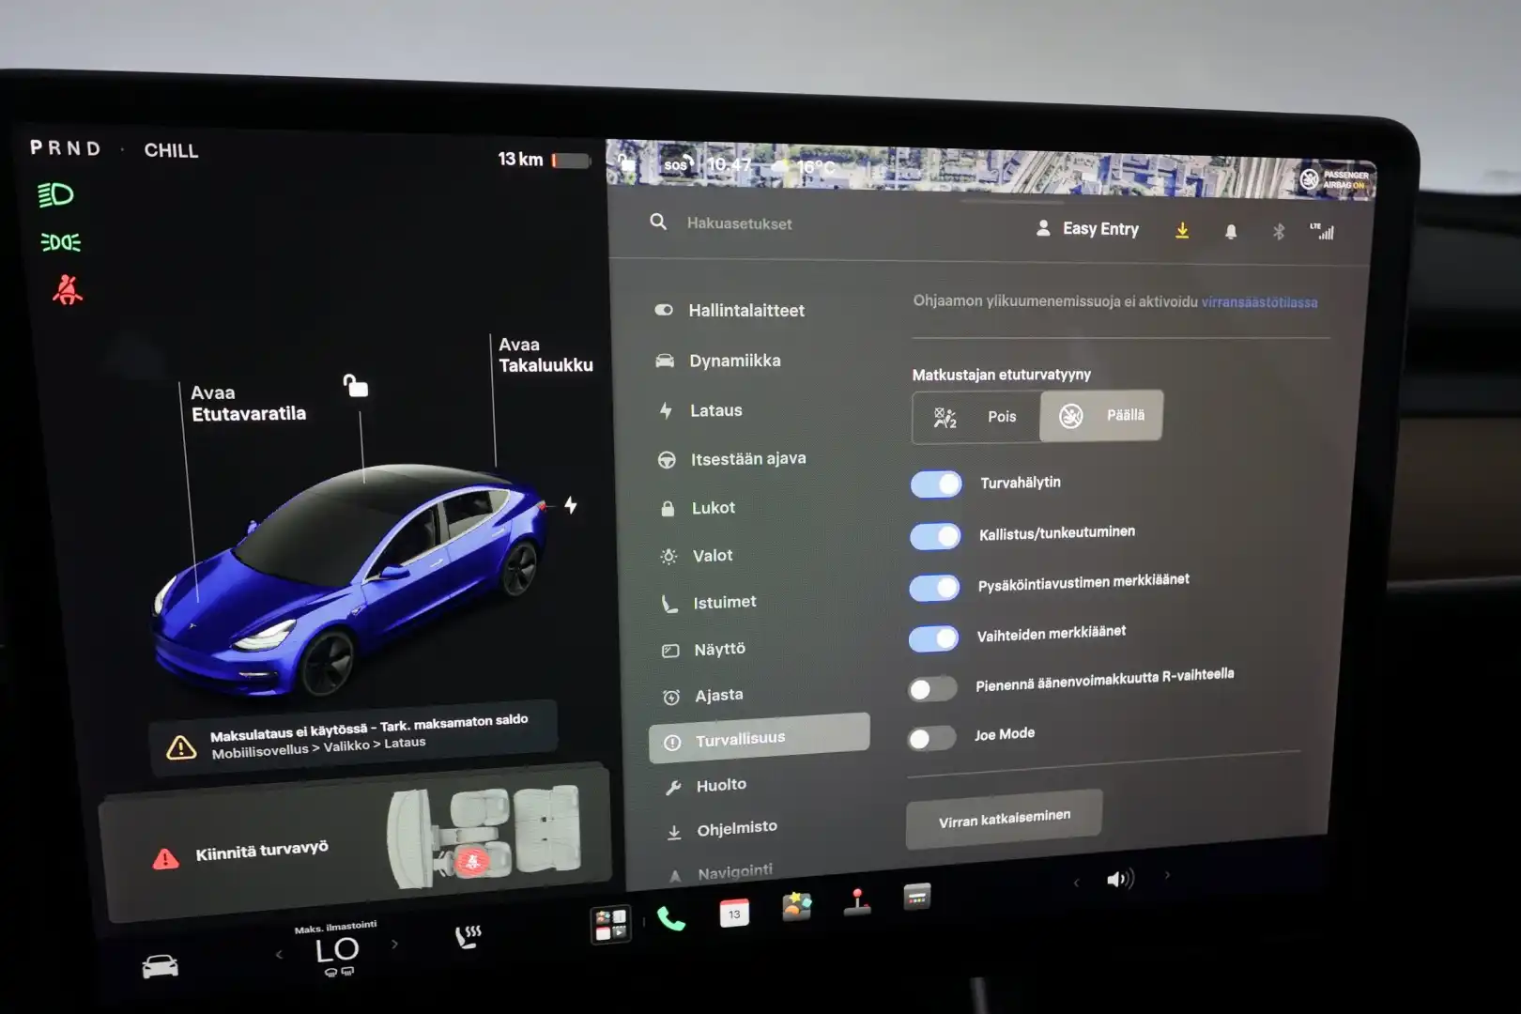Open the software download arrow icon
Screen dimensions: 1521x1014
[x=1182, y=230]
